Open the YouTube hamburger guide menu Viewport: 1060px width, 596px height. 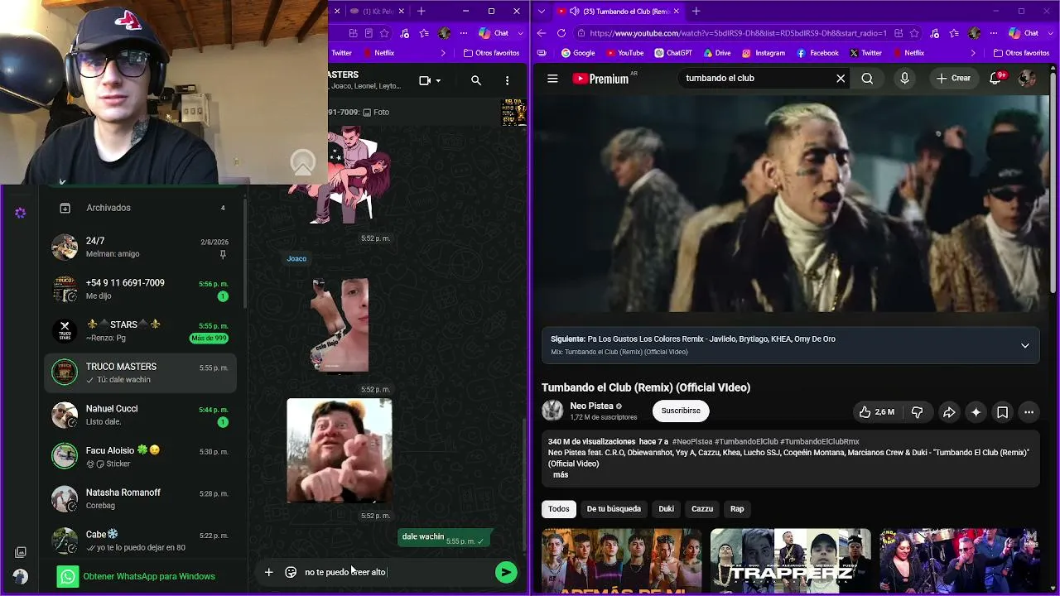[552, 79]
